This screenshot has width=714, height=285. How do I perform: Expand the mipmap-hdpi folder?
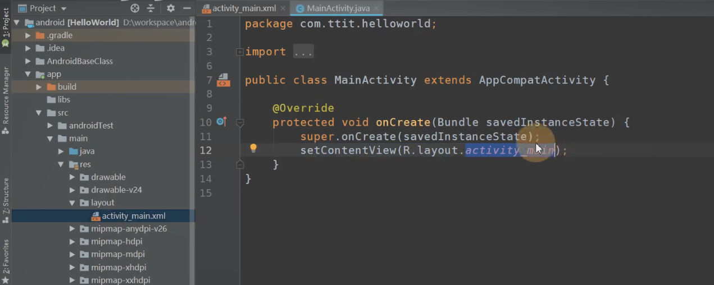[x=72, y=242]
